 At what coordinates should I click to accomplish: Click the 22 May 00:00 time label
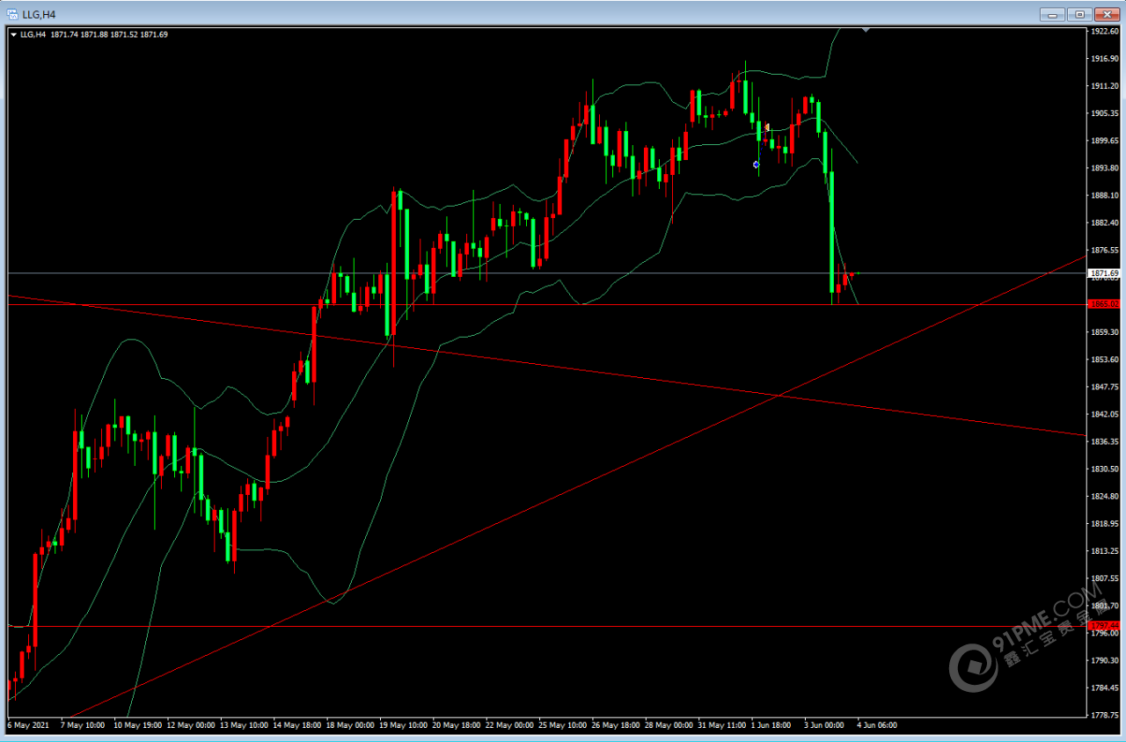coord(510,725)
